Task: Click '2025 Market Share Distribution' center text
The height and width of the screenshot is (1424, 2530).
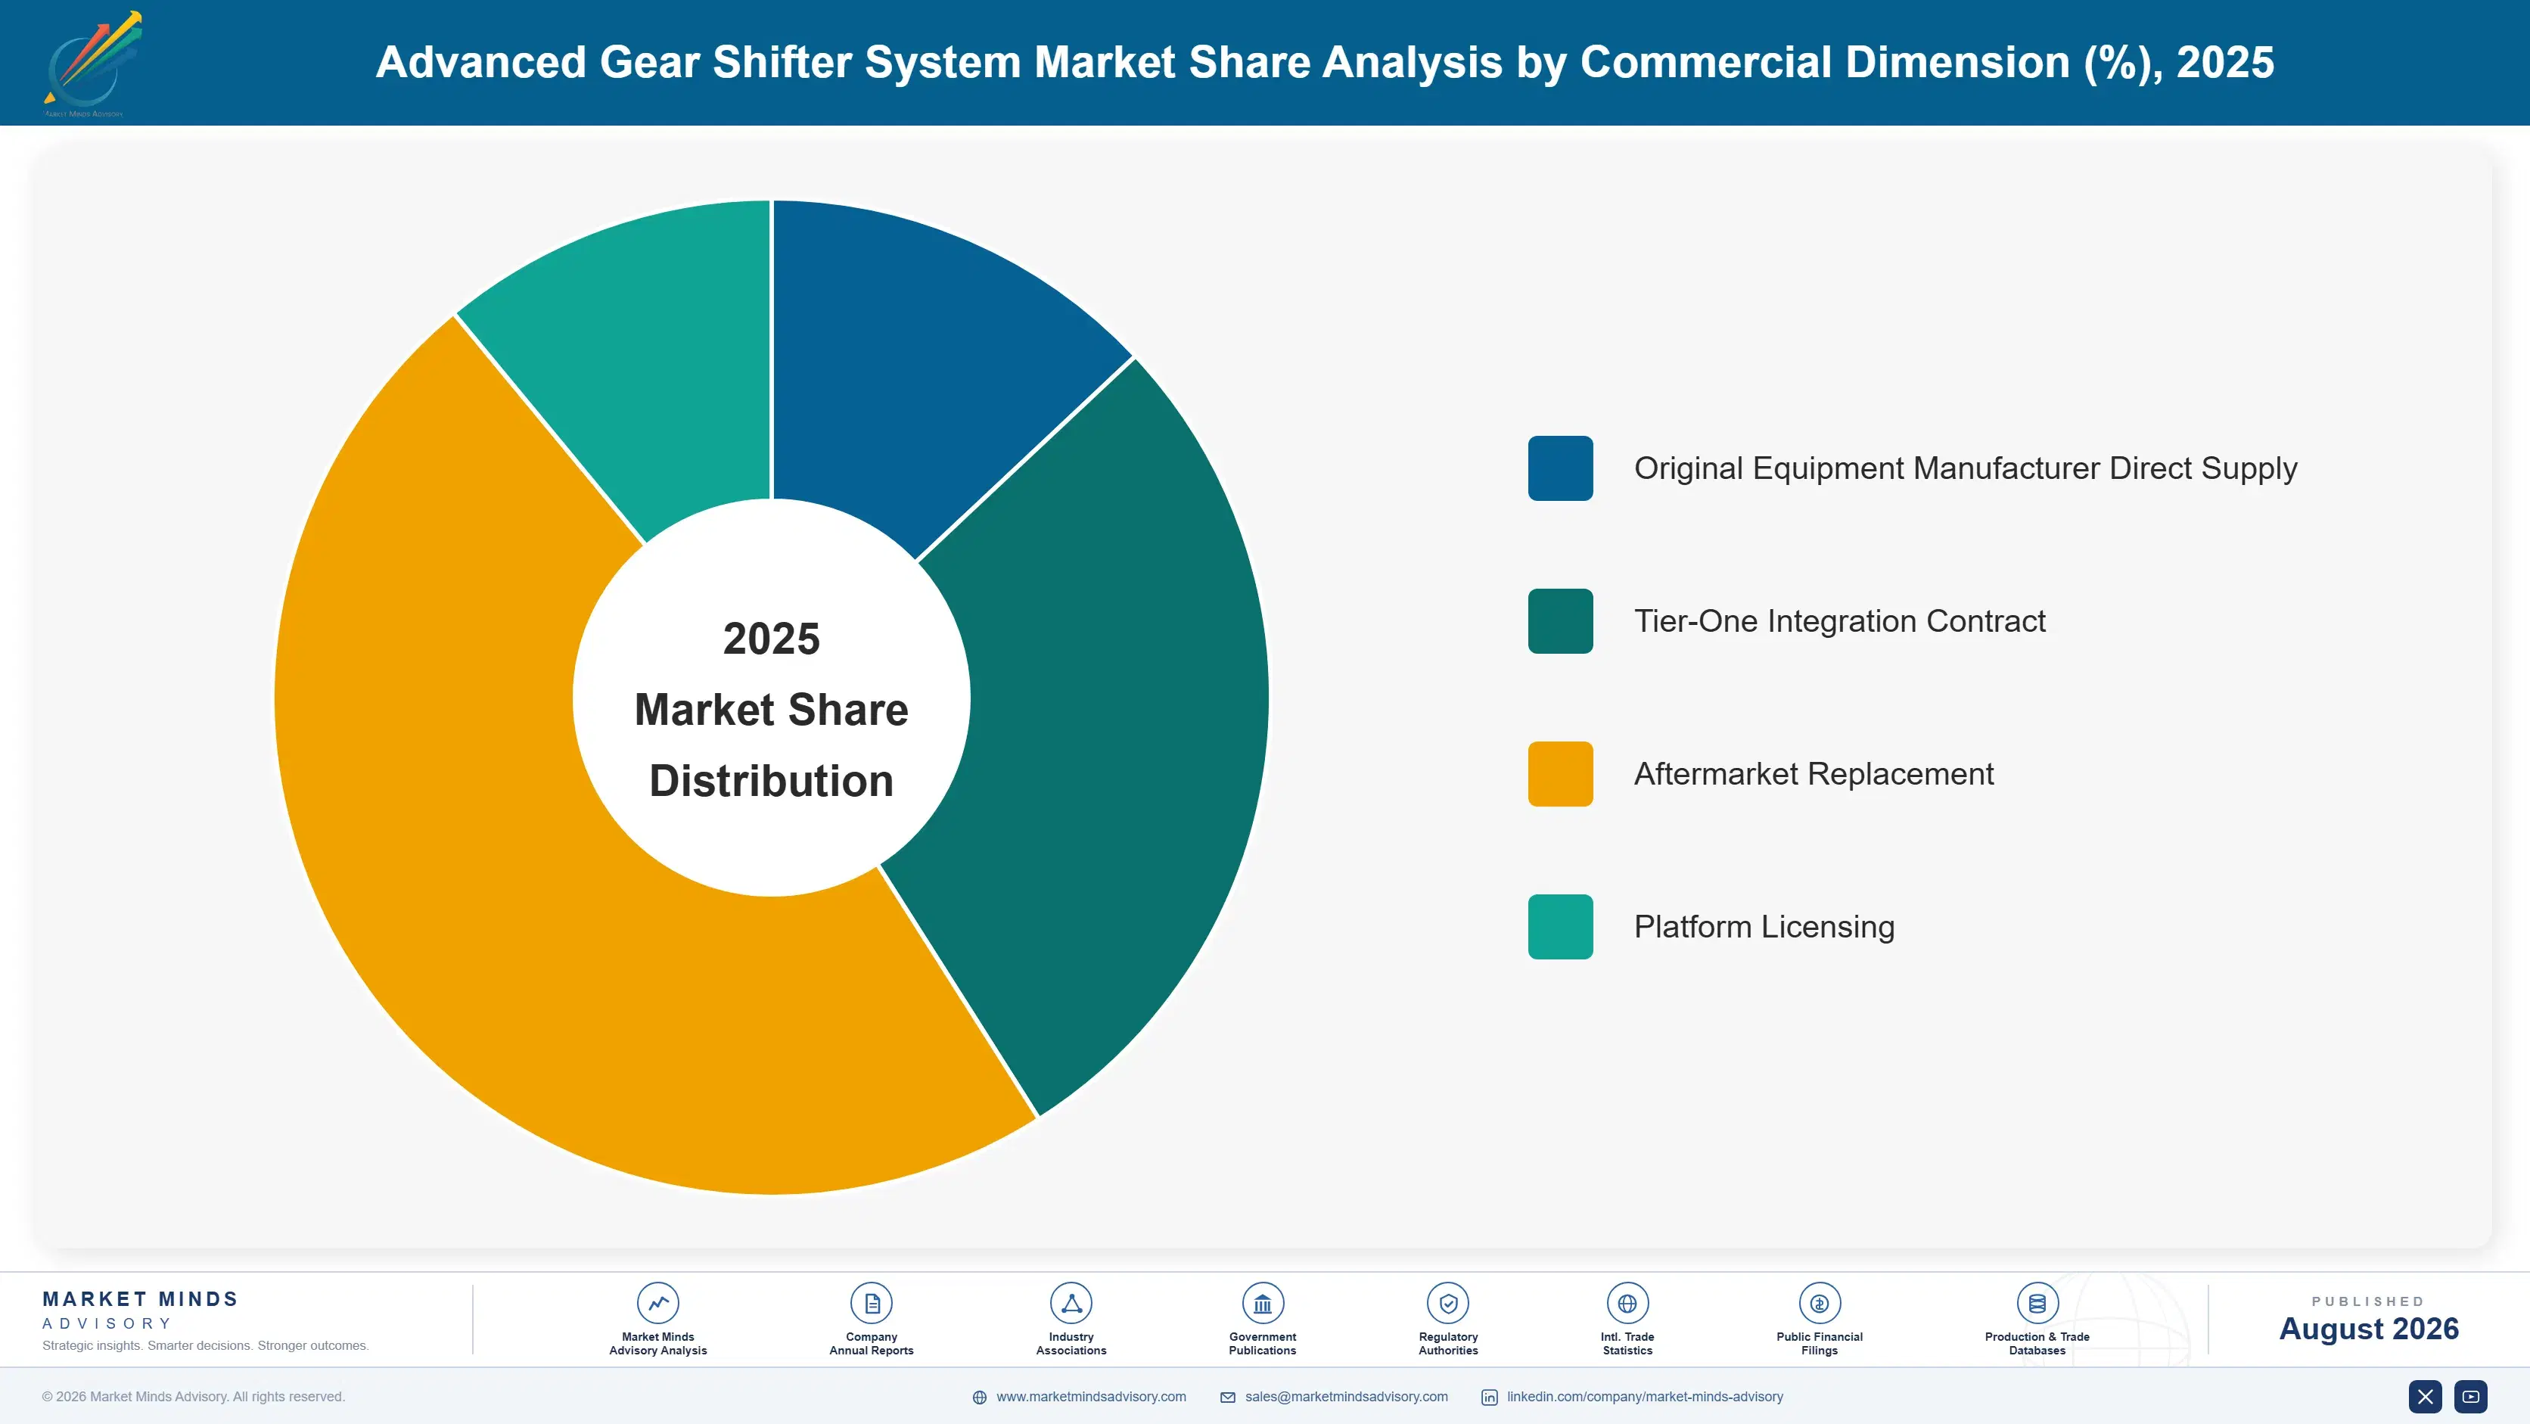Action: click(771, 709)
